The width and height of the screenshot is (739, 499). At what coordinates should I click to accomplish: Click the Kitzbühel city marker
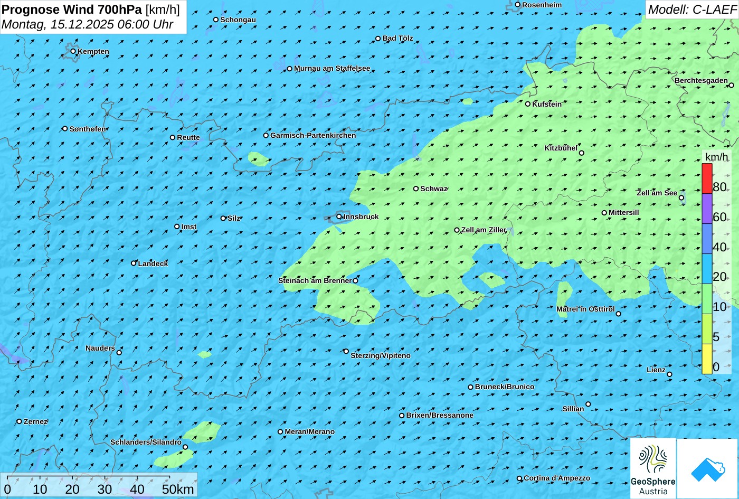[x=582, y=153]
